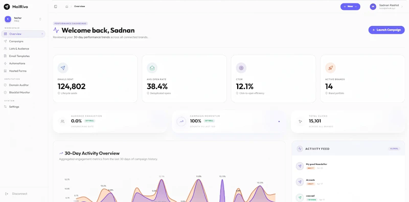Open Automations lightning icon
Screen dimensions: 409x202
tap(6, 63)
